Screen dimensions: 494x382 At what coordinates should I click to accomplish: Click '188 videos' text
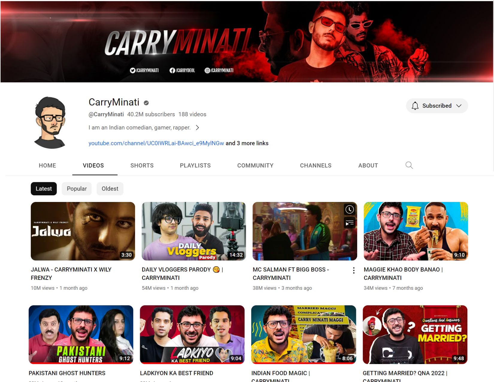[192, 114]
